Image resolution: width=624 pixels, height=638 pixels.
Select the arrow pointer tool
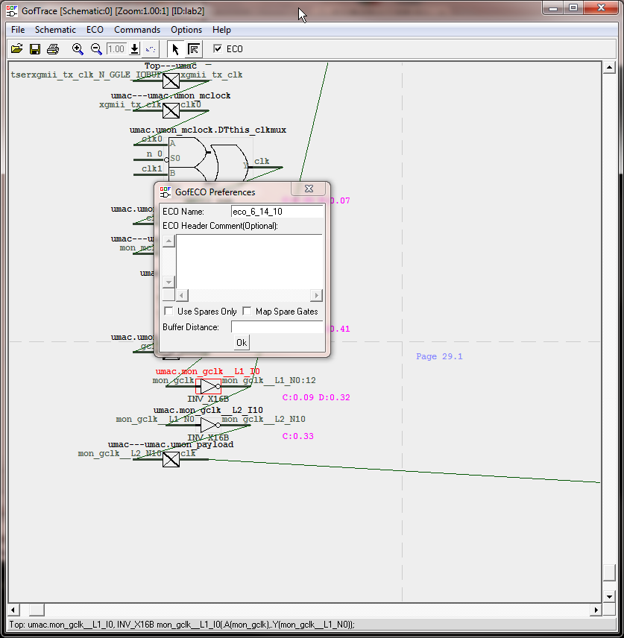(x=176, y=49)
